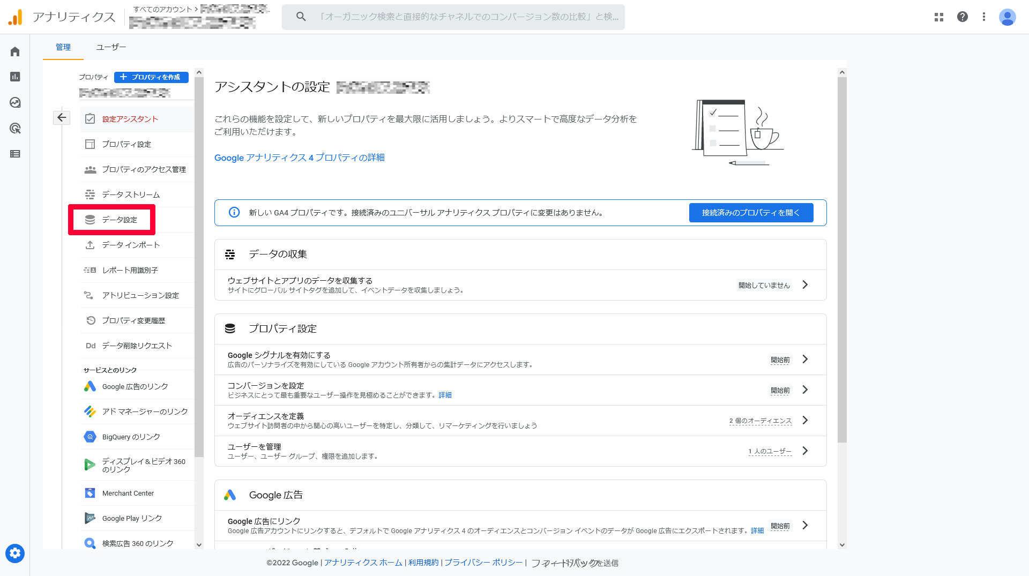Expand ウェブサイトとアプリのデータを収集する chevron
Screen dimensions: 1029x576
[x=805, y=285]
